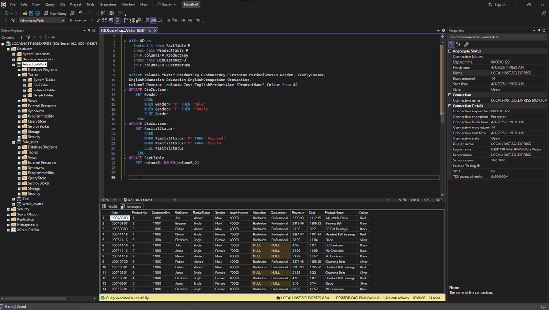Expand the FileTables folder

click(25, 85)
